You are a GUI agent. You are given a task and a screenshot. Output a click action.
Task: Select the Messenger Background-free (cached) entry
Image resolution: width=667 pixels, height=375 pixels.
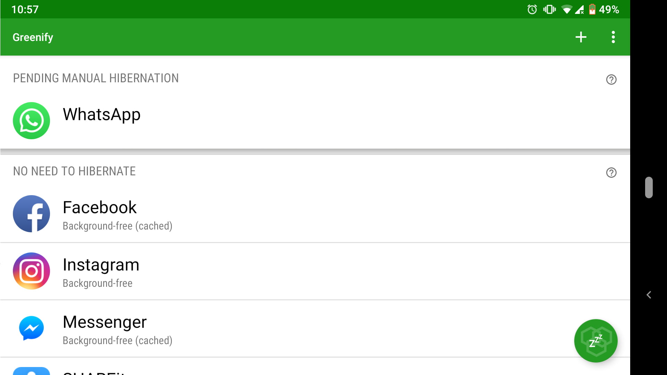(315, 328)
